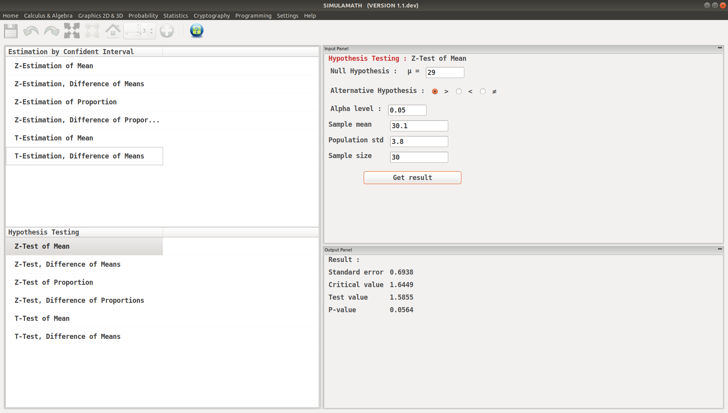Select the not-equal alternative hypothesis radio
Screen dimensions: 728x413
click(x=482, y=91)
